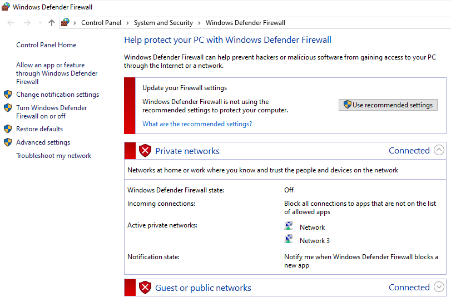
Task: Open System and Security breadcrumb
Action: [163, 23]
